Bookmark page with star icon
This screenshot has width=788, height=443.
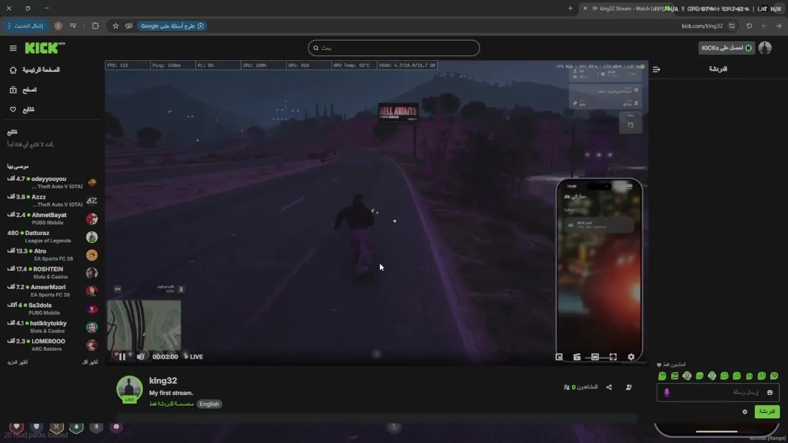(x=115, y=26)
